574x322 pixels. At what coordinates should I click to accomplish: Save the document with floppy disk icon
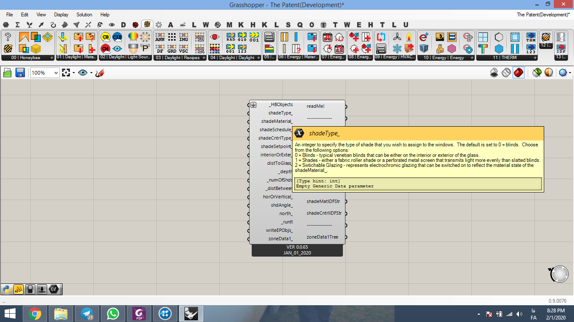point(20,73)
